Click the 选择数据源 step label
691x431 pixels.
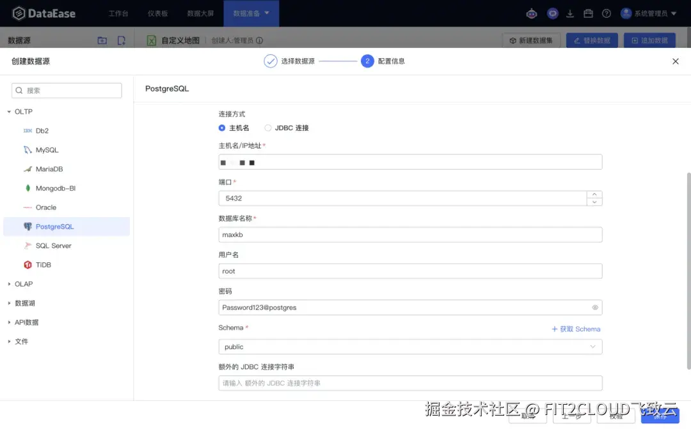click(298, 61)
